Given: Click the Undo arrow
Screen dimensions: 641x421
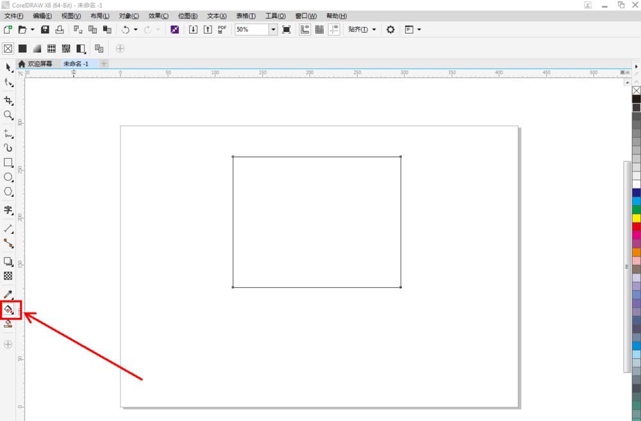Looking at the screenshot, I should 126,29.
